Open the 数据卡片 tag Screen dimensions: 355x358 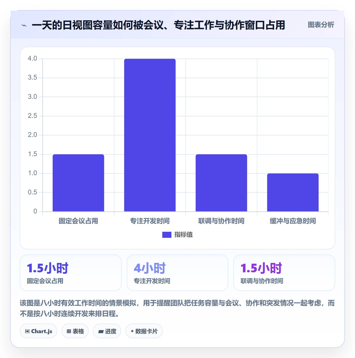[x=144, y=331]
